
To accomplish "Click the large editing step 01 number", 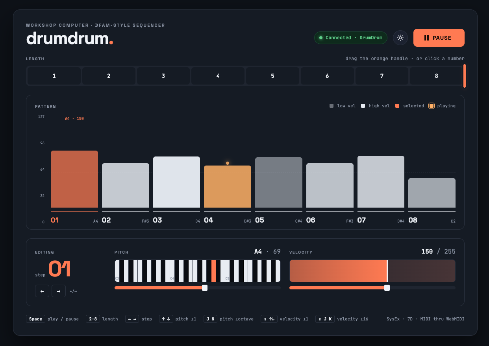I will (x=59, y=270).
